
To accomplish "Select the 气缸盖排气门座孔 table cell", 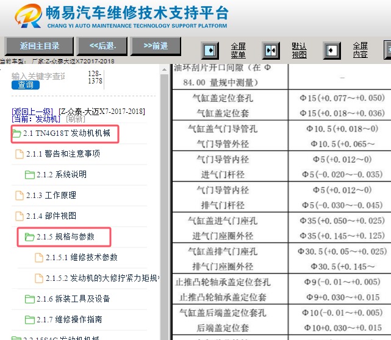I will 223,251.
